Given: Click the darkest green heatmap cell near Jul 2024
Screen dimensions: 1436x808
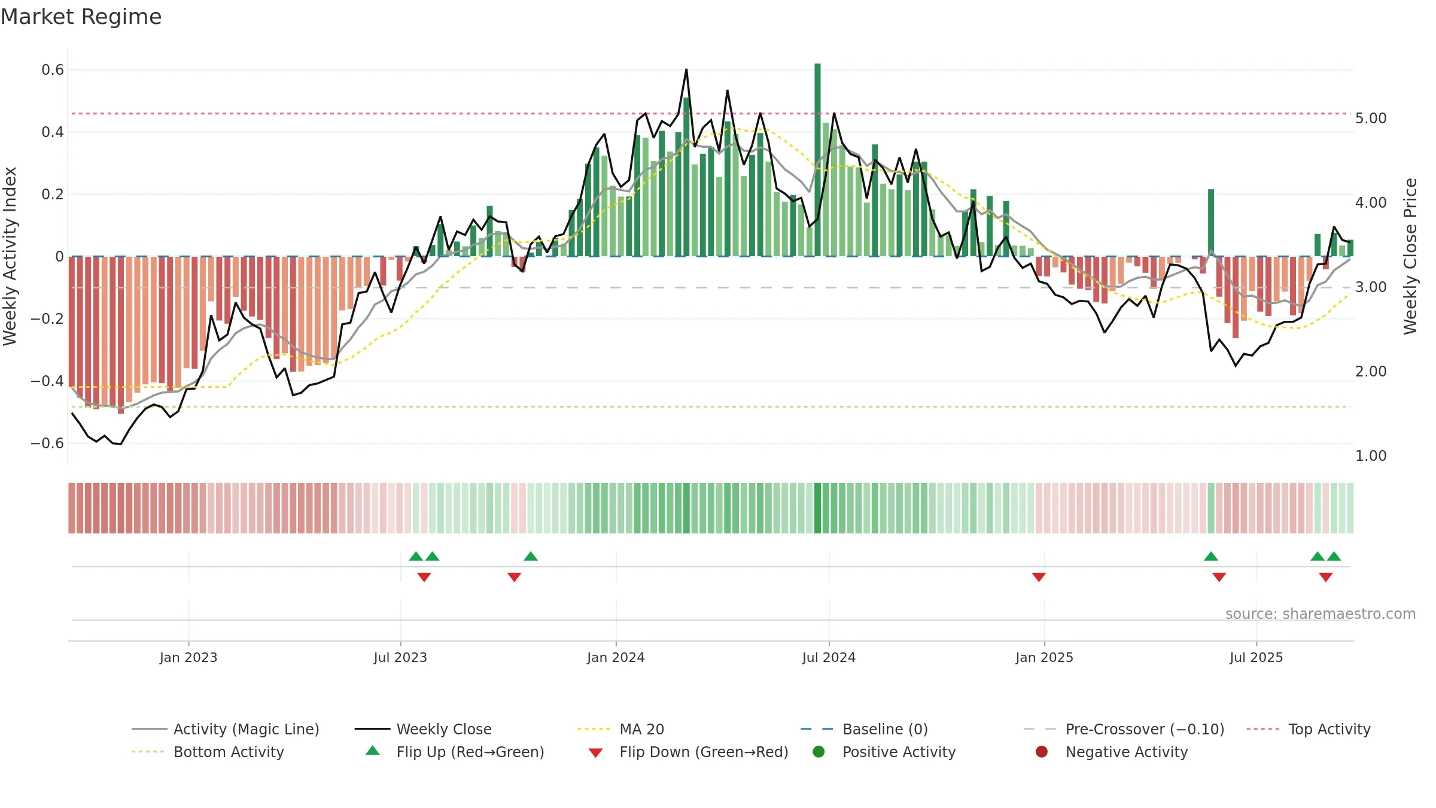Looking at the screenshot, I should pos(817,508).
